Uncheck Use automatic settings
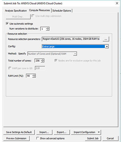 click(x=7, y=23)
